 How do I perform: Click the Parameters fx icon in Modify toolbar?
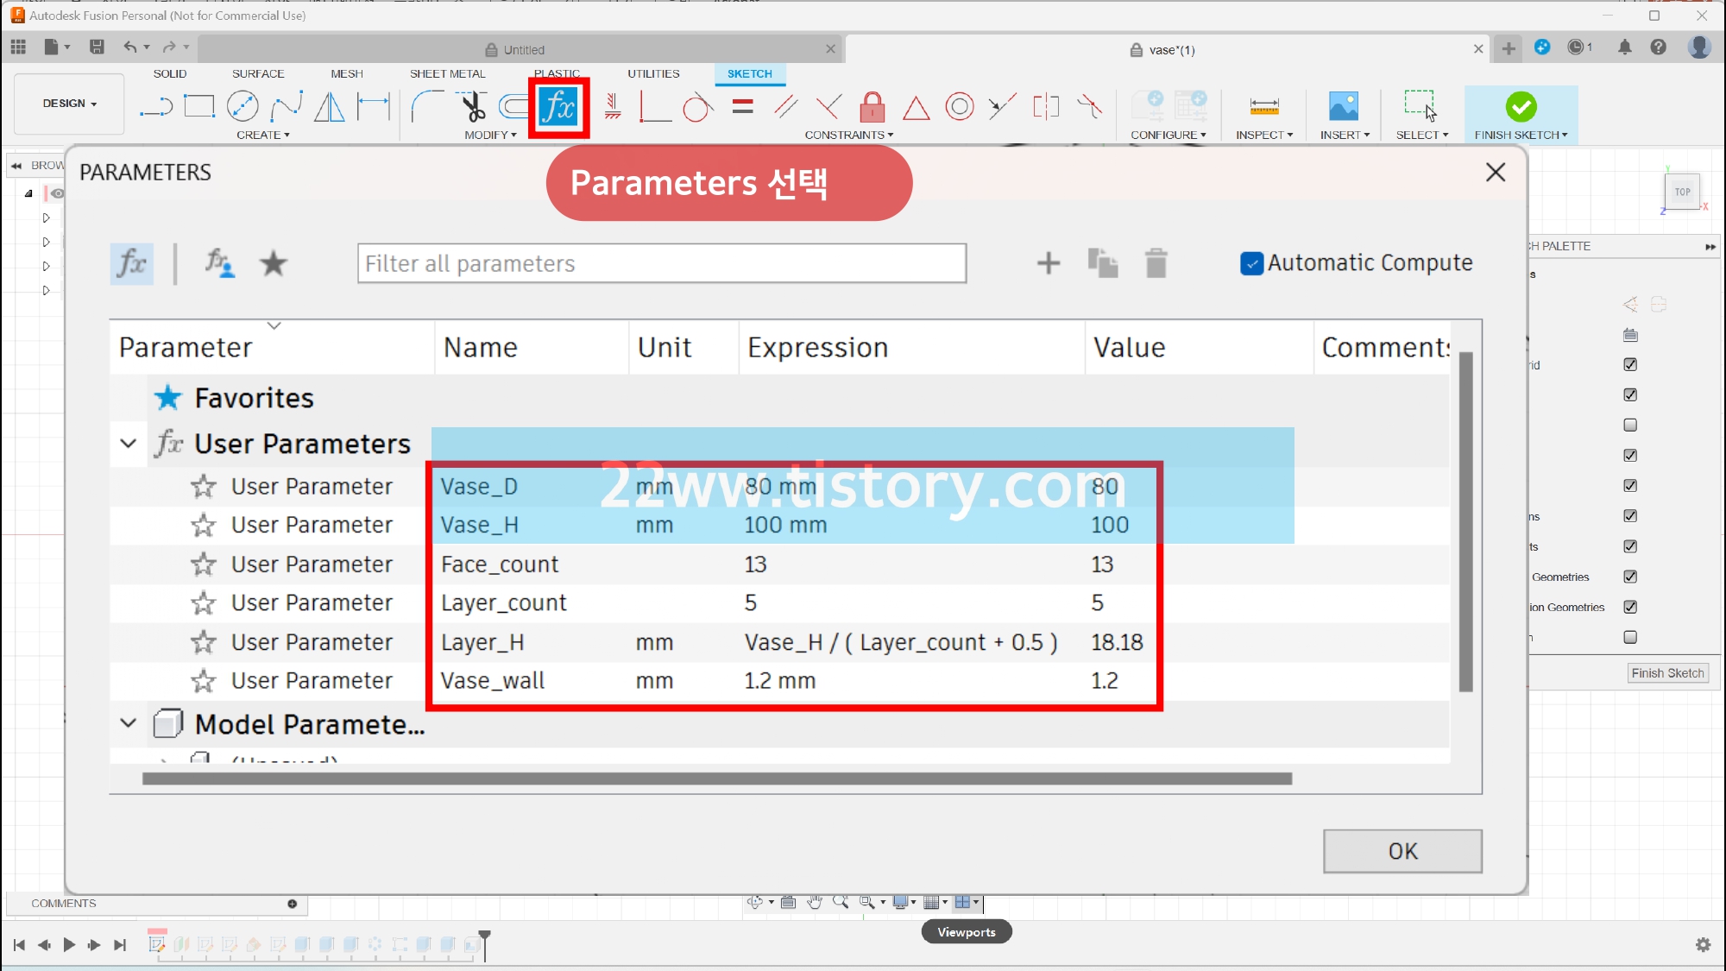coord(558,107)
